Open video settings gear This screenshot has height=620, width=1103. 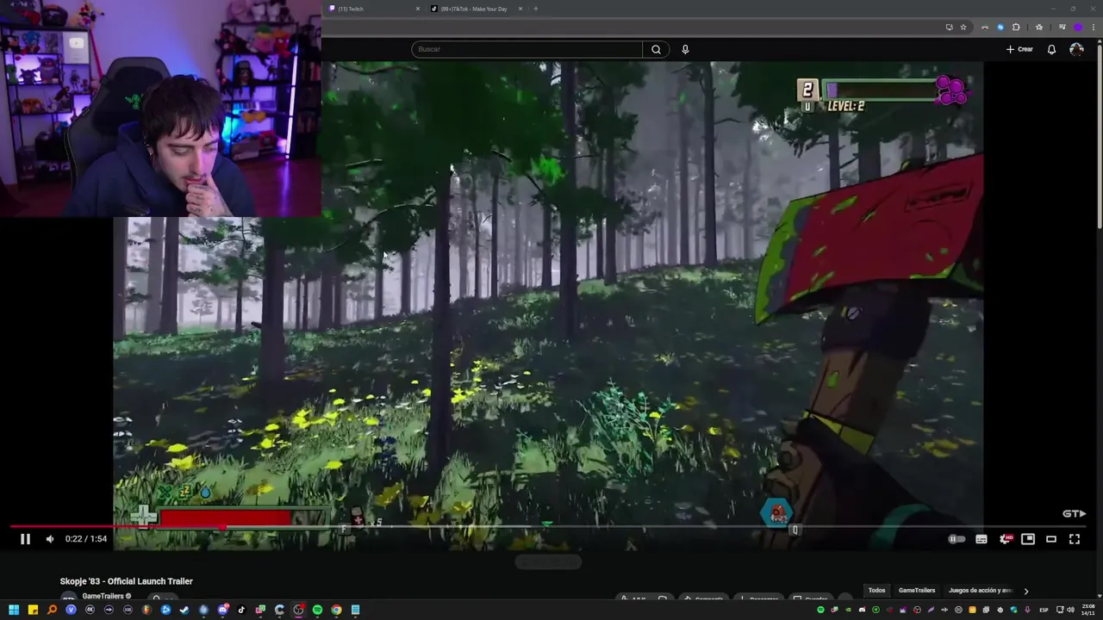(x=1005, y=539)
